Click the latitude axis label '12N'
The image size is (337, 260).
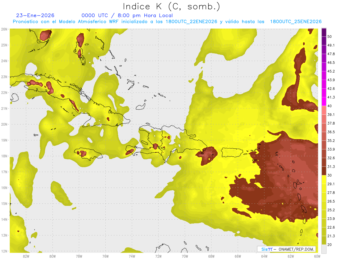[4, 251]
